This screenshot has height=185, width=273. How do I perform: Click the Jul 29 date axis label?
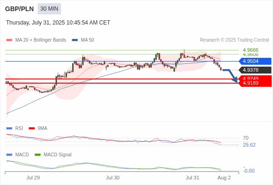pos(33,178)
